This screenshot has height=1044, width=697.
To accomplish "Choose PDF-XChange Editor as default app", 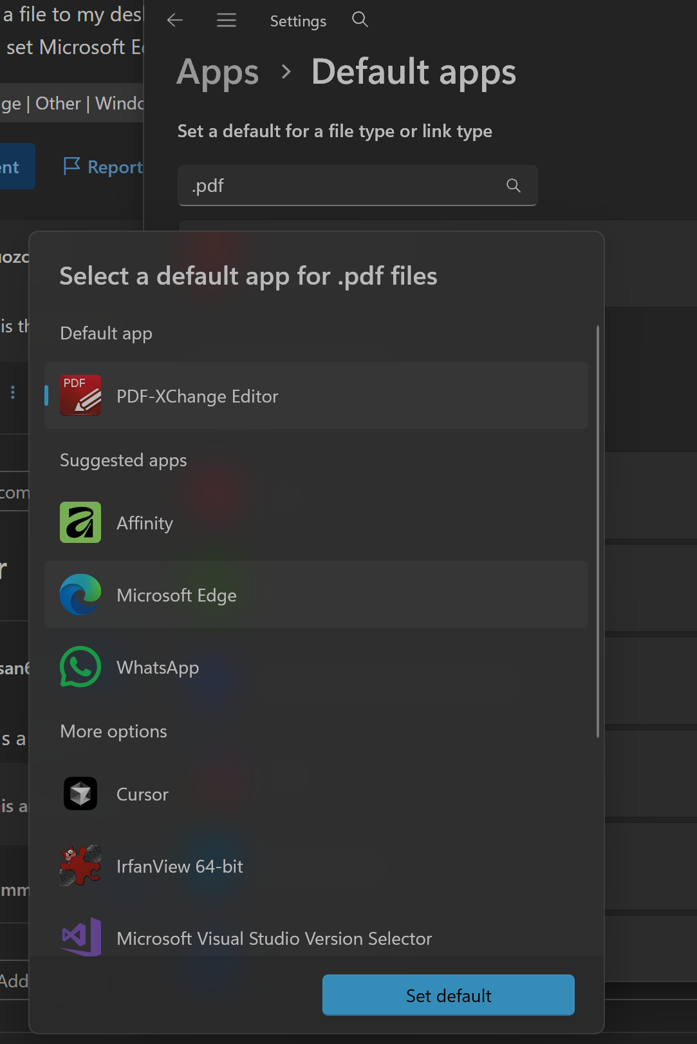I will pyautogui.click(x=316, y=395).
